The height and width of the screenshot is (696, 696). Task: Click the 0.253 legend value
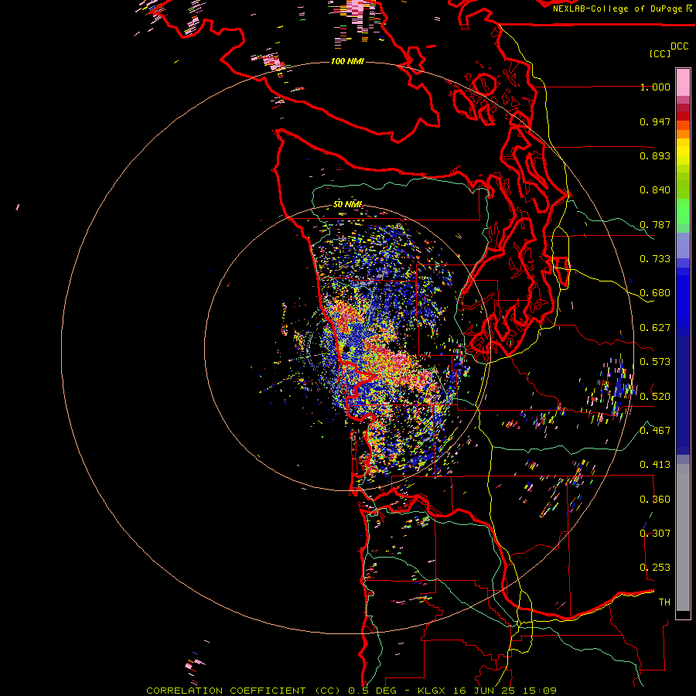[655, 568]
